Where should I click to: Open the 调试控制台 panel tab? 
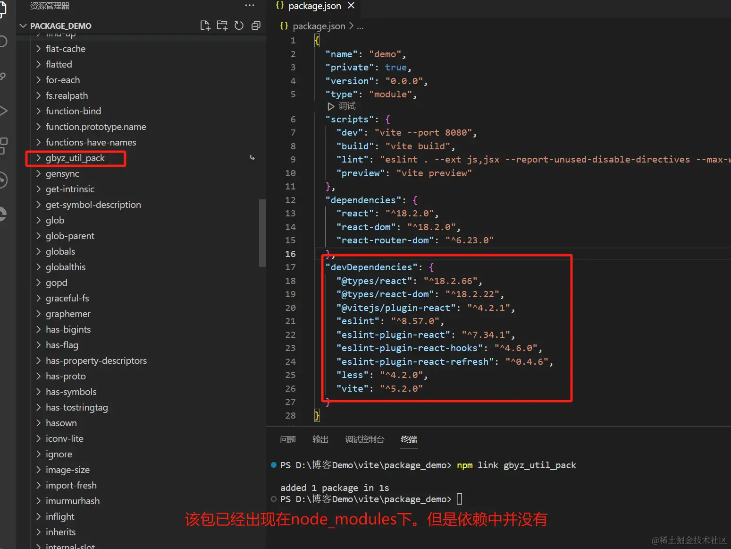(x=365, y=439)
